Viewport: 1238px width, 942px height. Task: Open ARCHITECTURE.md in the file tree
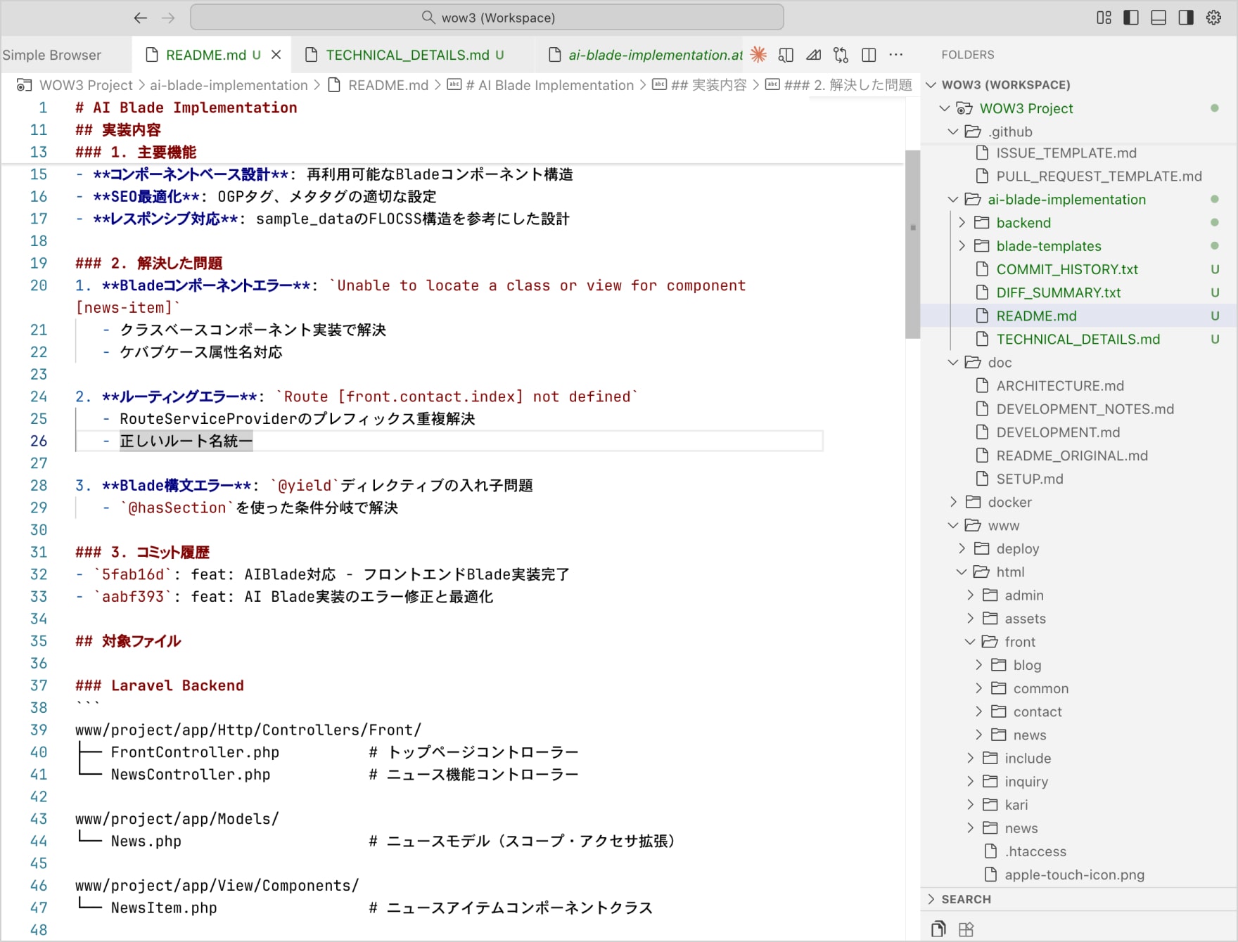1059,386
